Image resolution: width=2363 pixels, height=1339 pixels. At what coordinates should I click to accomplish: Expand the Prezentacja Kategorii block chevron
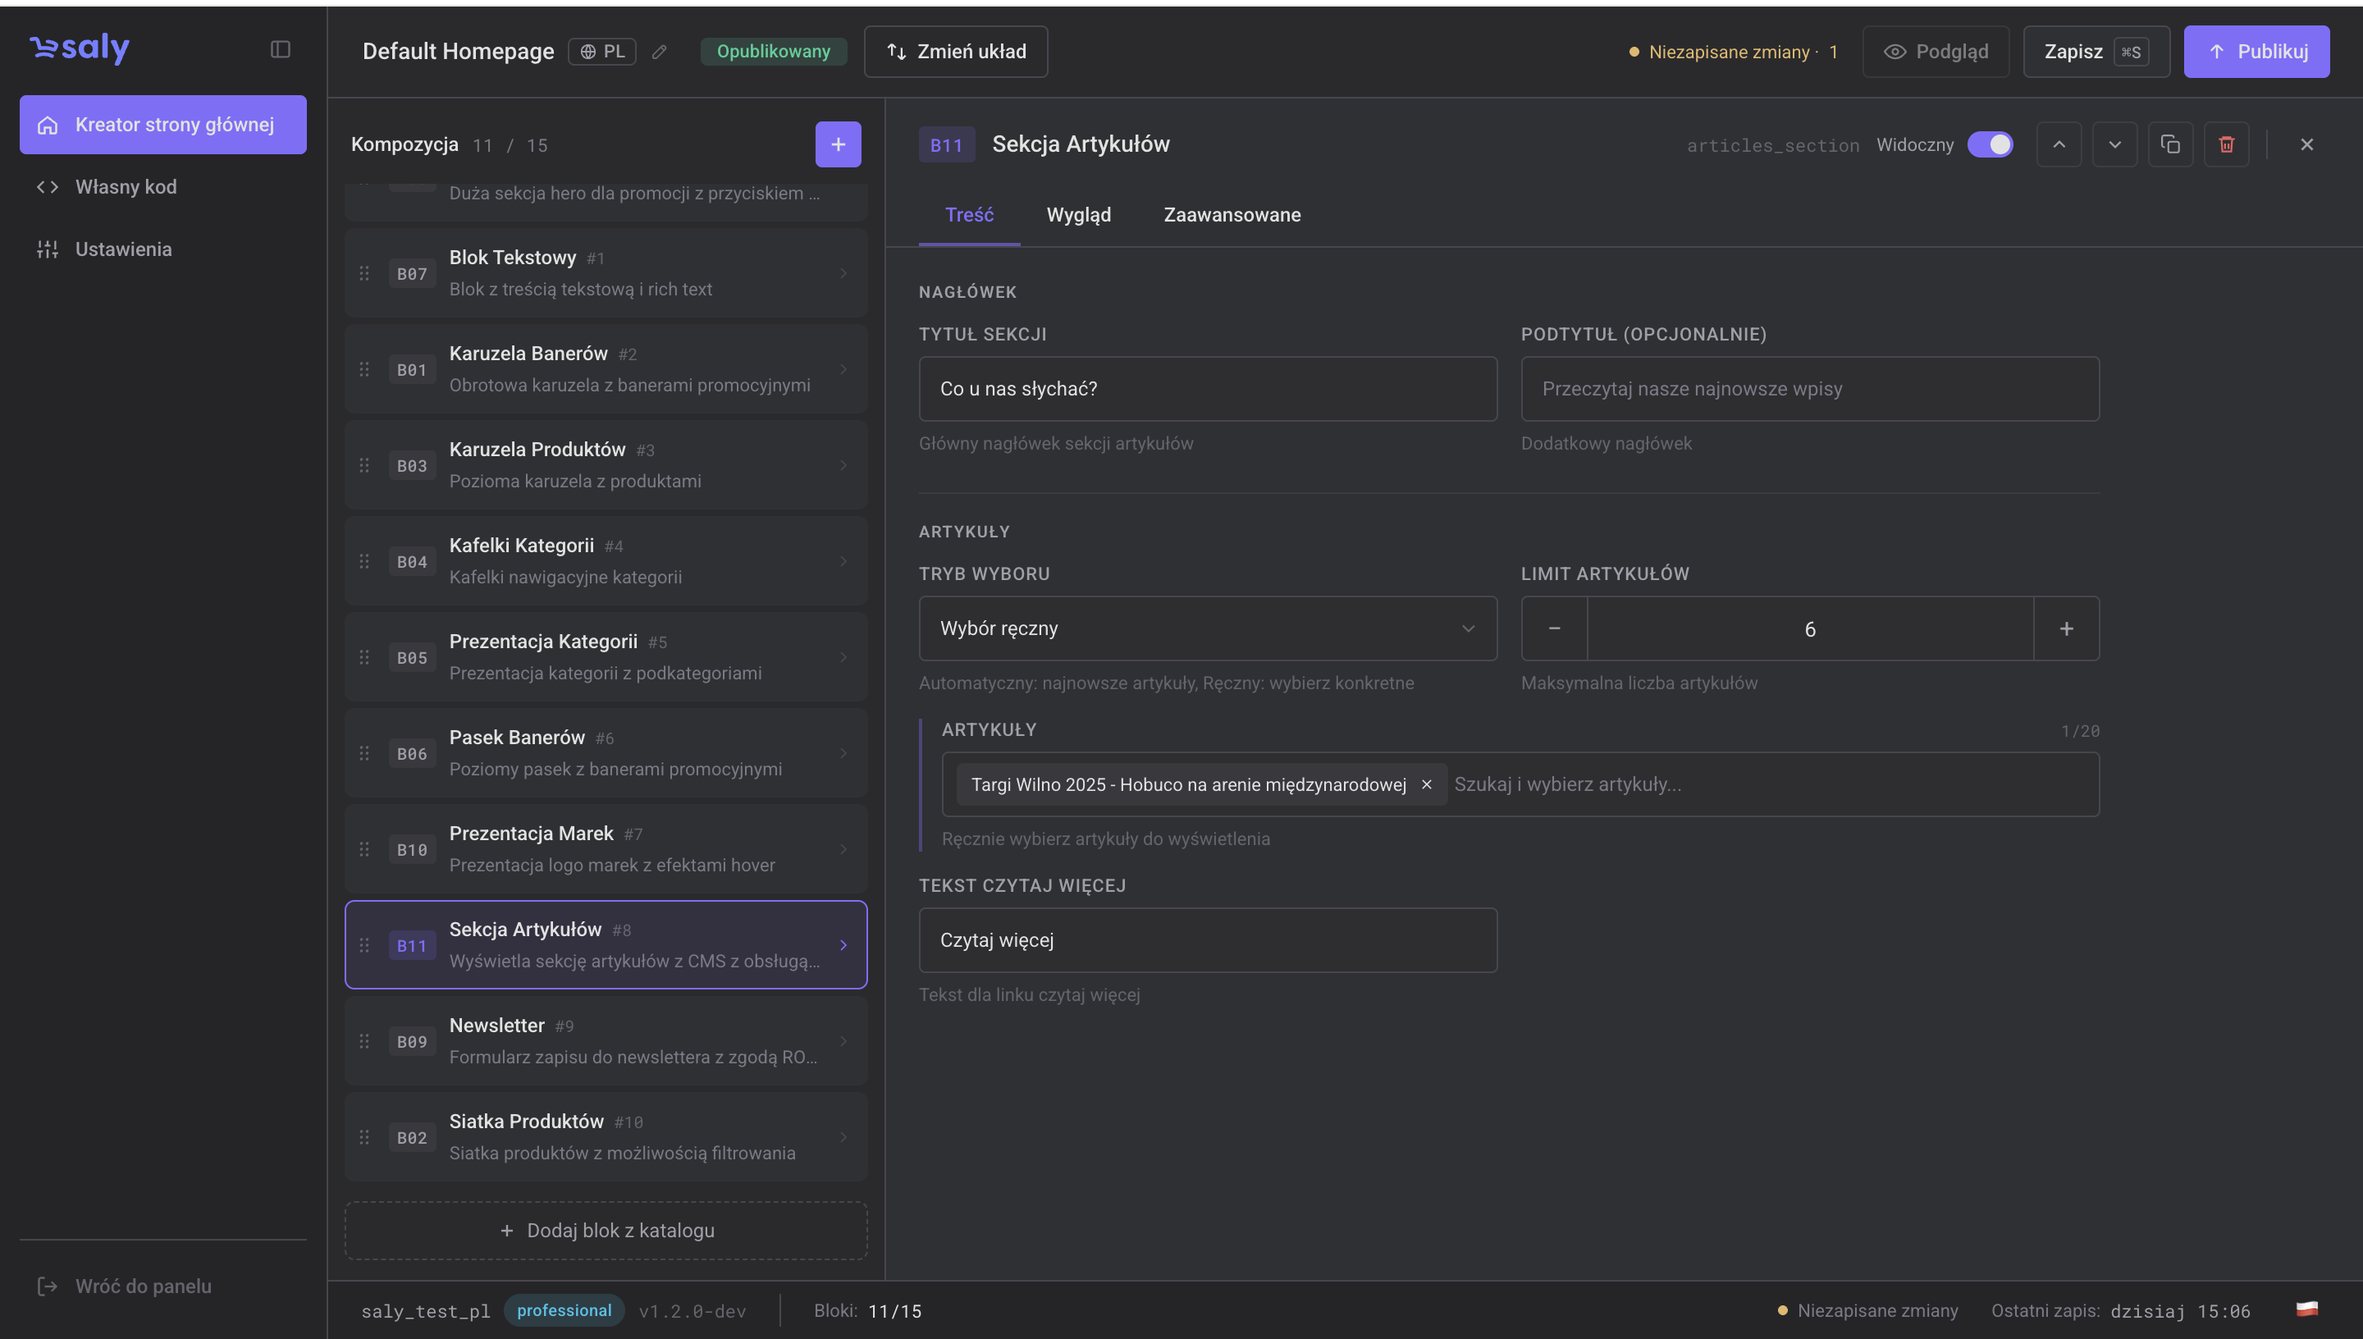coord(843,657)
